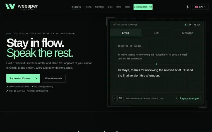
Task: Click the Stay in flow. headline
Action: (x=35, y=43)
